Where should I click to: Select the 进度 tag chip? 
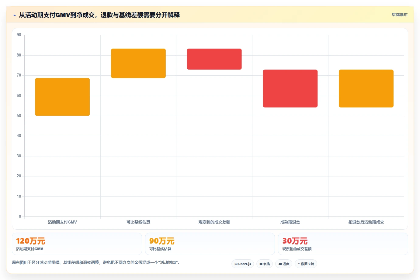[284, 264]
